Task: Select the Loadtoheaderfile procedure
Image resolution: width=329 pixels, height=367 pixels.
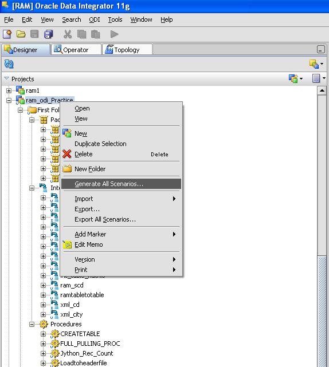Action: [84, 363]
